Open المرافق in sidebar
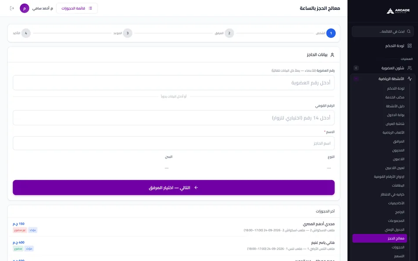This screenshot has height=261, width=418. [398, 141]
